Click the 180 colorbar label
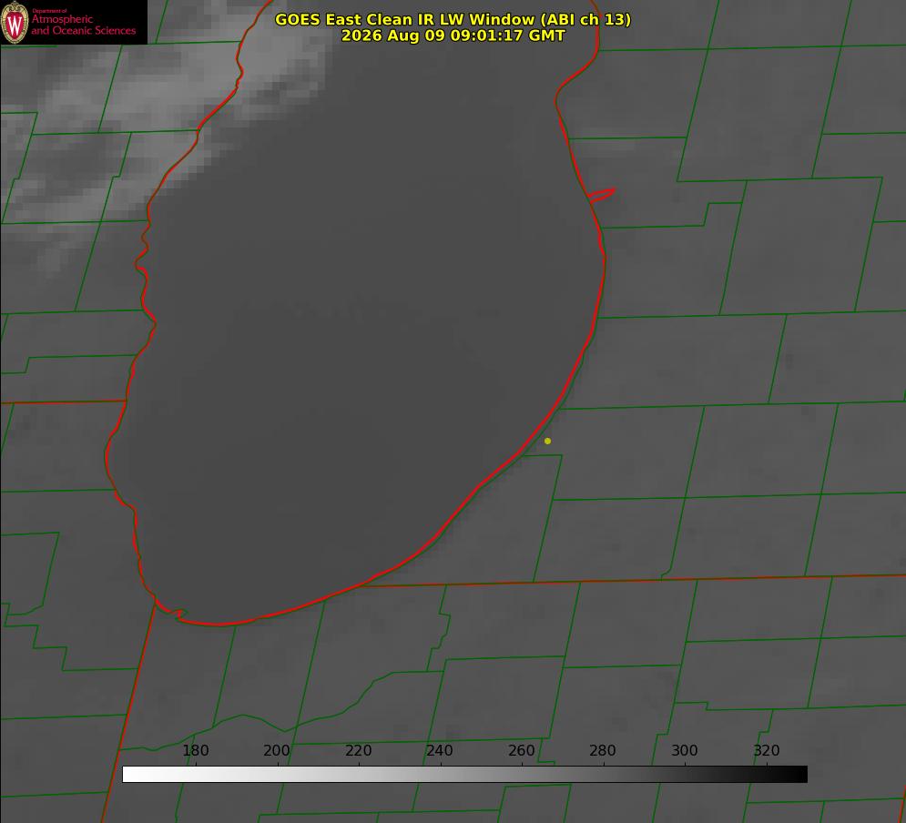 (x=195, y=750)
